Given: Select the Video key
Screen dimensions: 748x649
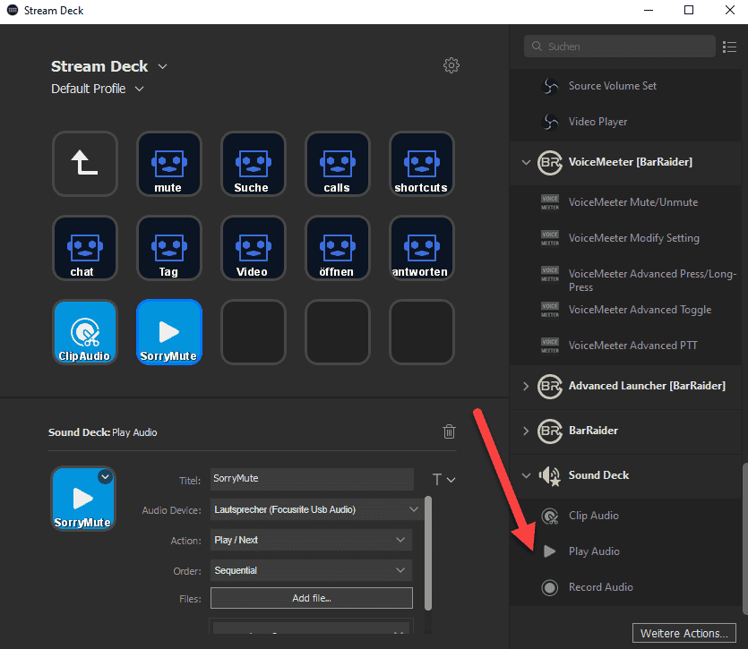Looking at the screenshot, I should click(254, 248).
